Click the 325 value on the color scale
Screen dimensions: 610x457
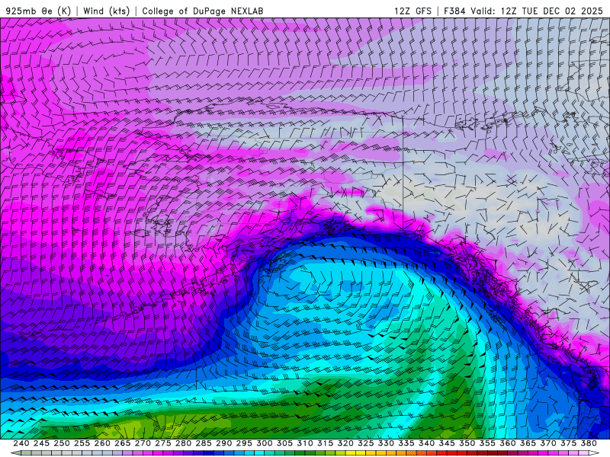366,443
